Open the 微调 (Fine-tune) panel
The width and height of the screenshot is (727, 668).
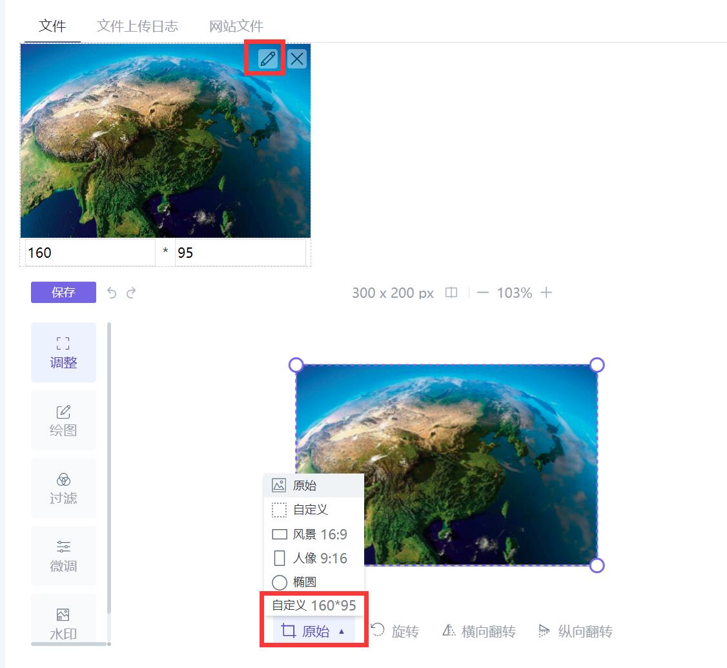(x=63, y=556)
